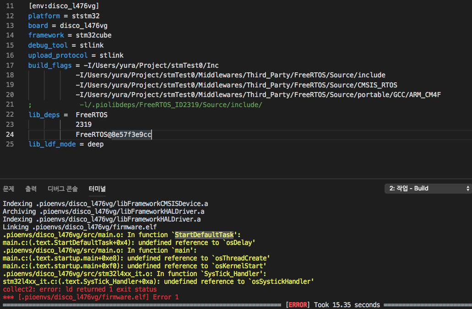Screen dimensions: 472x309
Task: Click the .pioenvs/disco_l476vg/firmware.elf Error 1 line
Action: tap(91, 297)
